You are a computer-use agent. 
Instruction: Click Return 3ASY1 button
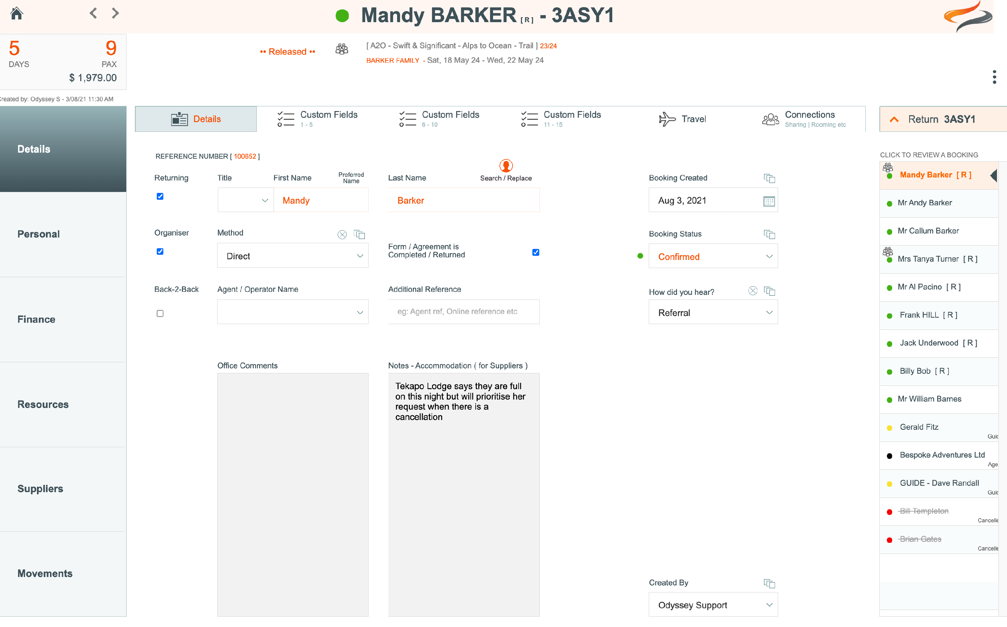pyautogui.click(x=941, y=119)
